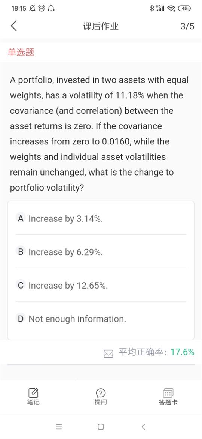Tap the Wi-Fi status icon
This screenshot has height=439, width=202.
pos(171,8)
